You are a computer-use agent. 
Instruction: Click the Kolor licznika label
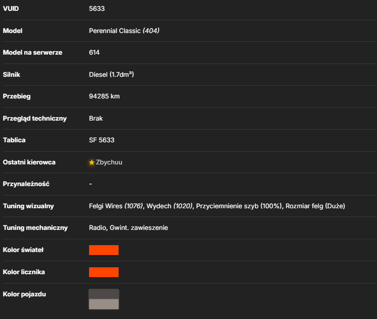pos(24,272)
